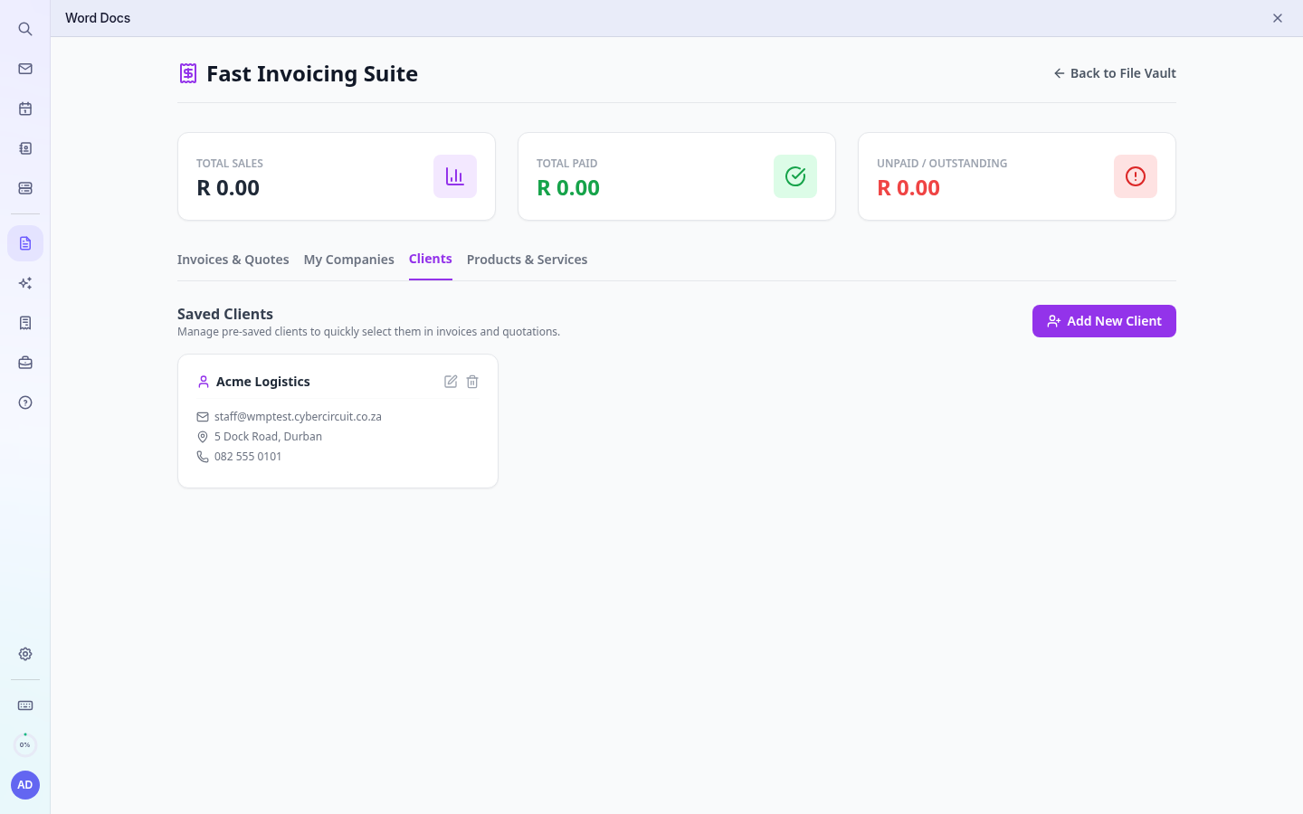1303x814 pixels.
Task: Open the mail envelope icon in sidebar
Action: tap(25, 69)
